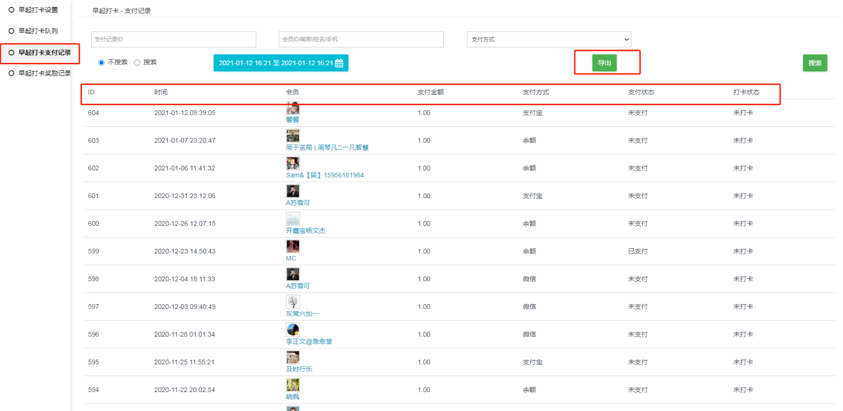Click the avatar above MC
This screenshot has height=411, width=843.
coord(293,246)
